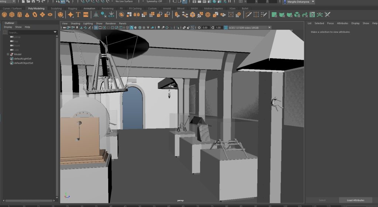Select the Multi-Cut knife tool icon

(248, 15)
